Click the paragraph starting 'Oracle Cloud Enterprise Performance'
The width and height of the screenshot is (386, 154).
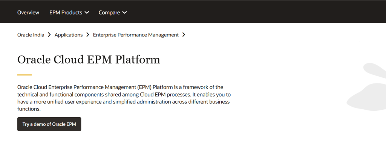tap(124, 98)
